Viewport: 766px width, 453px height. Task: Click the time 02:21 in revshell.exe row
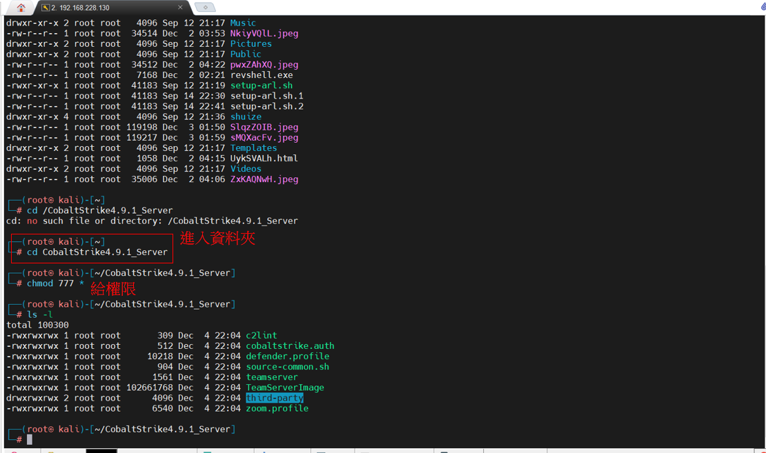212,75
